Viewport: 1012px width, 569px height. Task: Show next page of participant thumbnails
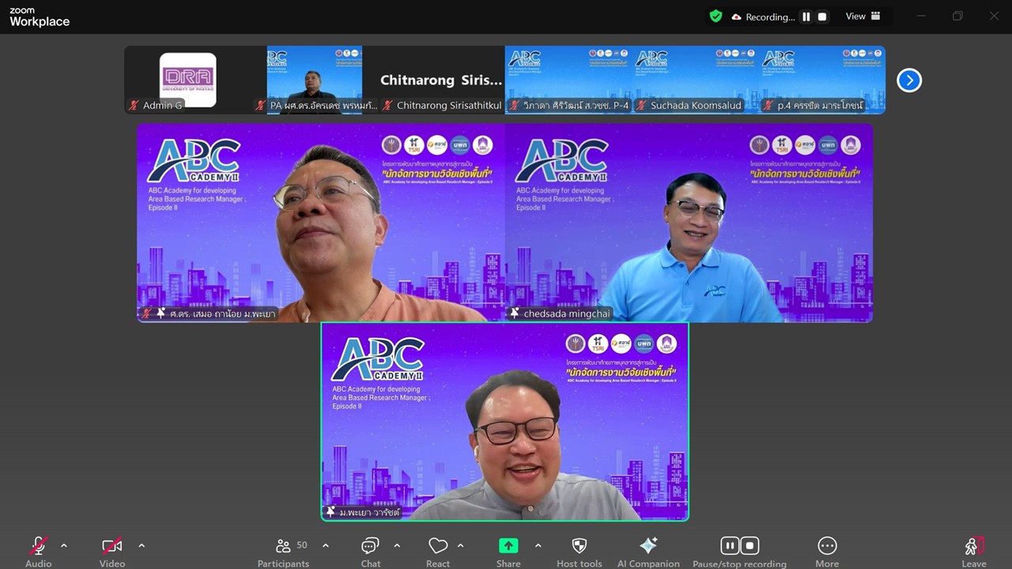[x=909, y=80]
